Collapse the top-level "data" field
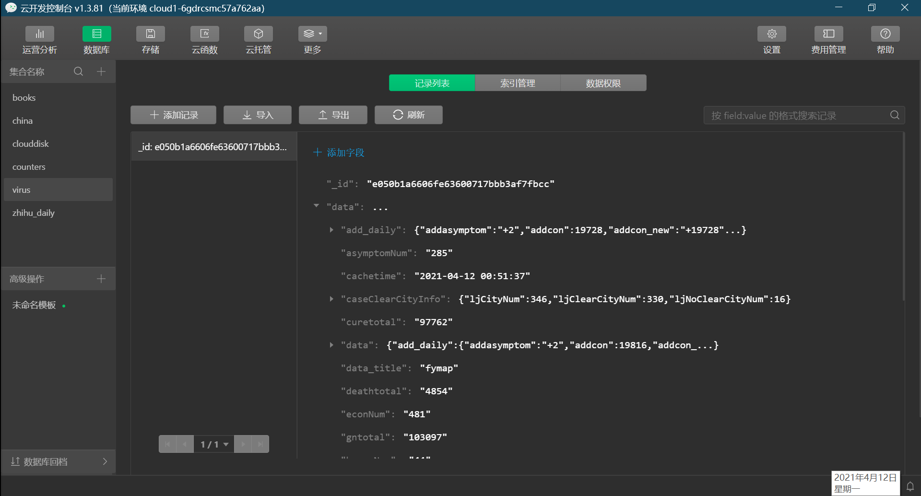 coord(316,206)
